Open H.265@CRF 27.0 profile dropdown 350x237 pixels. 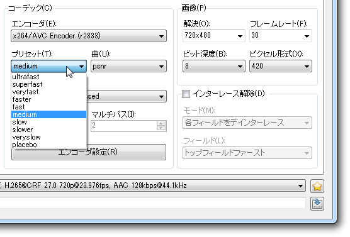153,185
